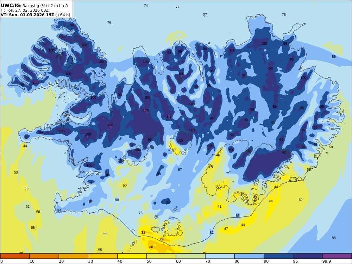Image resolution: width=352 pixels, height=264 pixels.
Task: Click the 10 legend tick label
Action: point(32,261)
